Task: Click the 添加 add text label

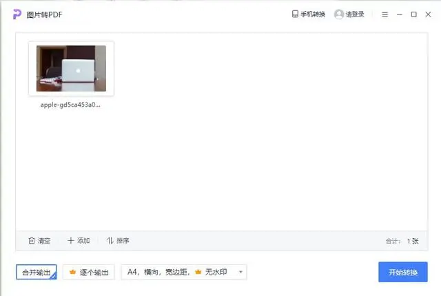Action: [x=83, y=241]
